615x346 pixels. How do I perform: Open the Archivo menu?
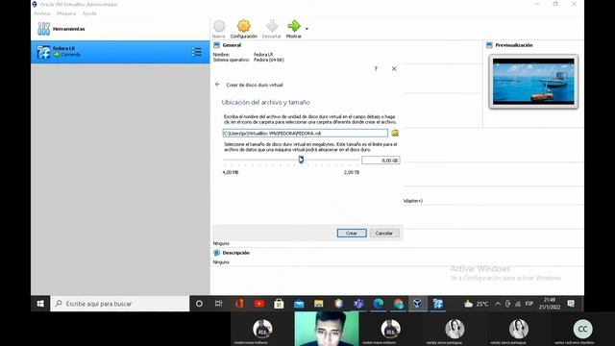coord(42,13)
